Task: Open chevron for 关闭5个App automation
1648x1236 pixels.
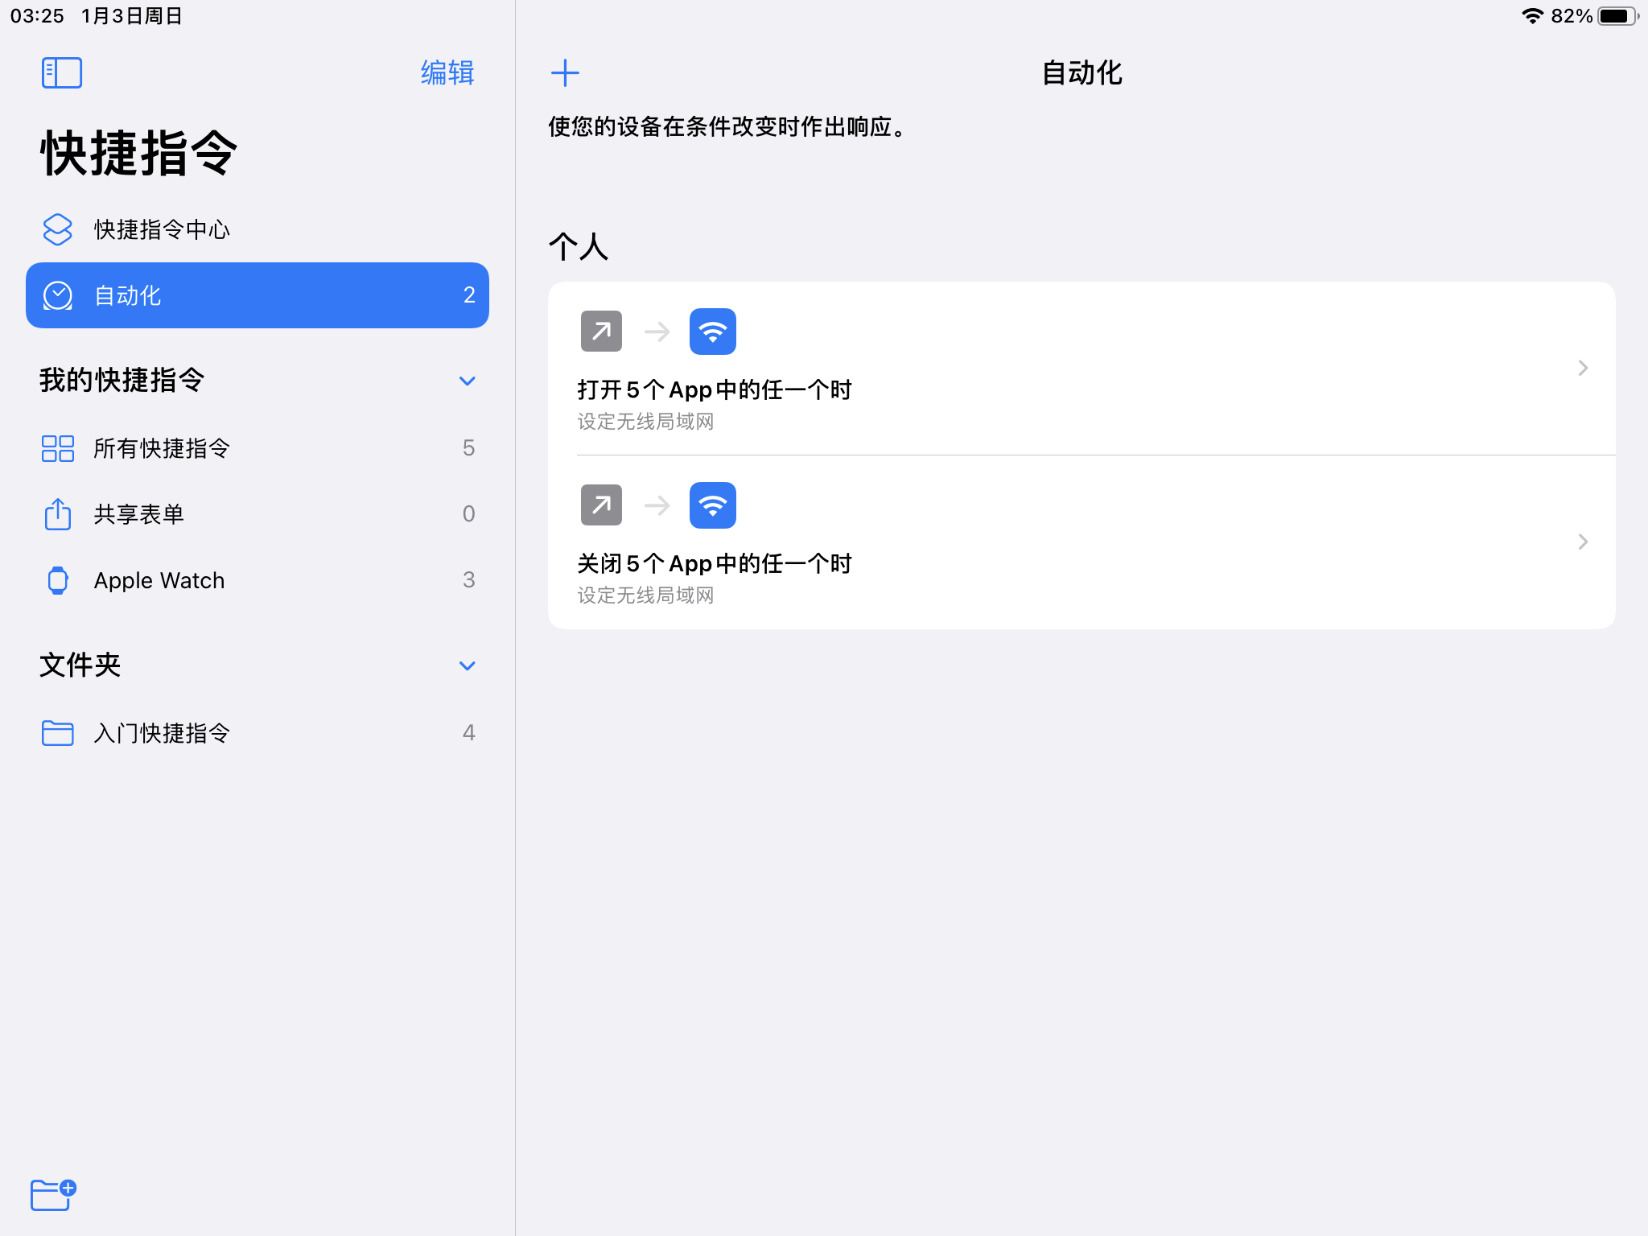Action: tap(1582, 542)
